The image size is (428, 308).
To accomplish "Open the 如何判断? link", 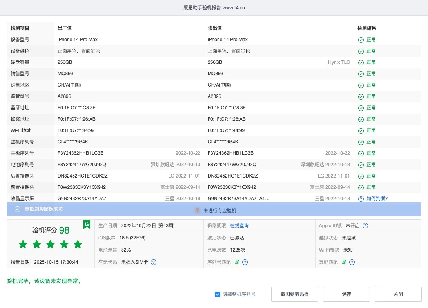I will point(377,199).
